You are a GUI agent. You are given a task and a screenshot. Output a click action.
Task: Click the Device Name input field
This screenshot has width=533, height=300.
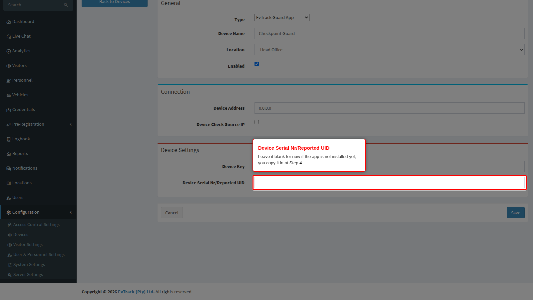click(389, 33)
